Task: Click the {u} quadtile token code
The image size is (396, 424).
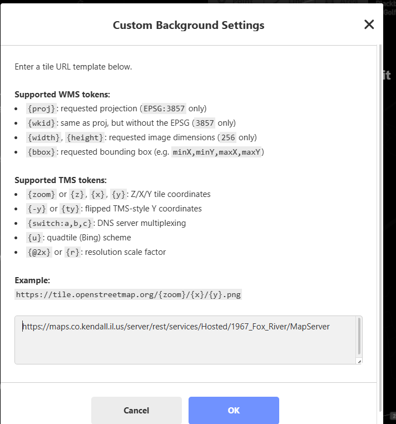Action: click(33, 238)
